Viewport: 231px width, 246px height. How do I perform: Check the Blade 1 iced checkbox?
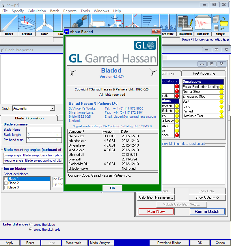tap(6, 179)
